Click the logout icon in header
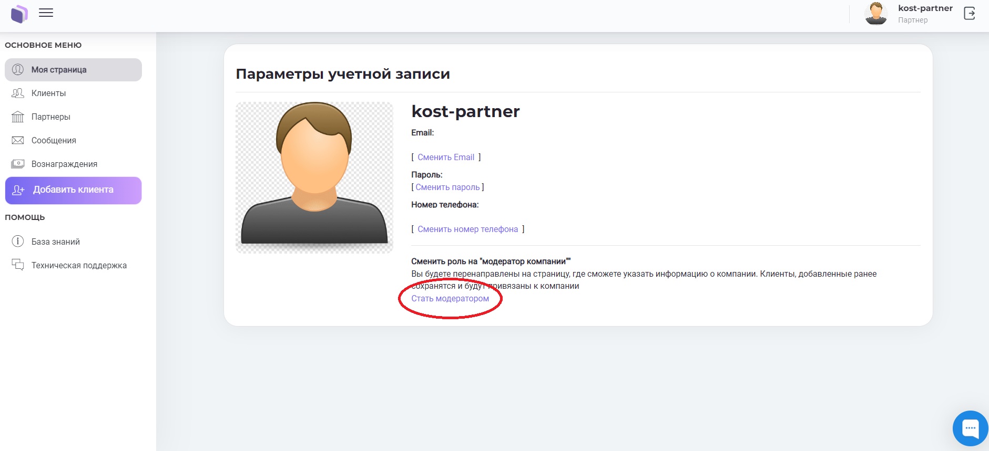 [x=969, y=14]
